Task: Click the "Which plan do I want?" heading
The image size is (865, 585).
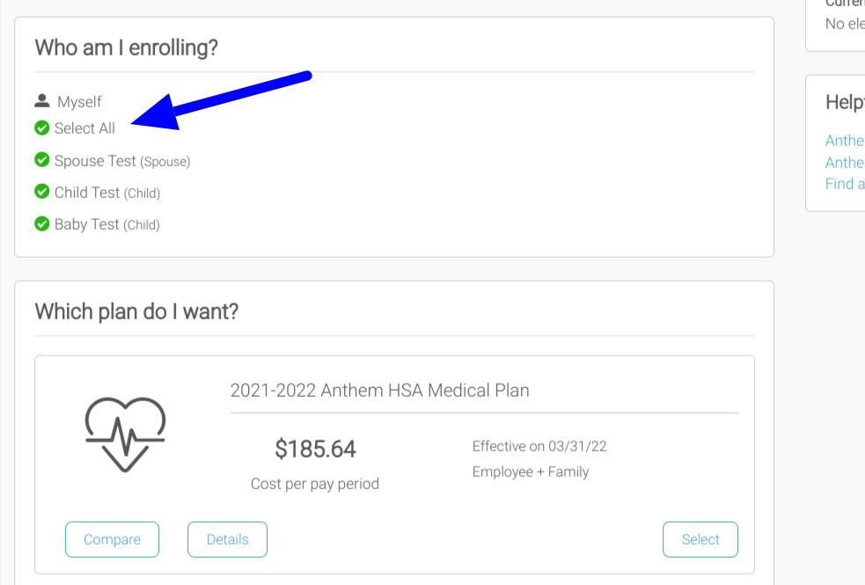Action: (x=136, y=311)
